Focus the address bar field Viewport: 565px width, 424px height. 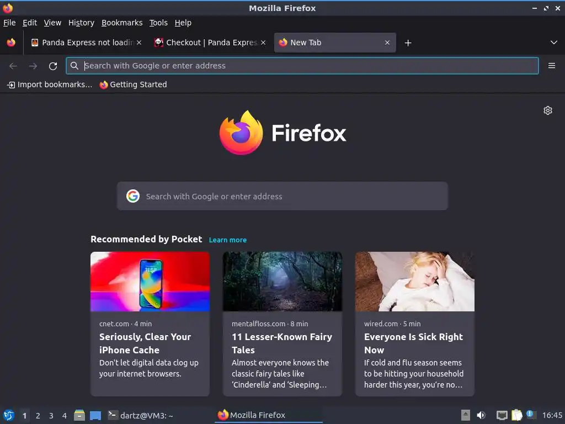pyautogui.click(x=302, y=66)
